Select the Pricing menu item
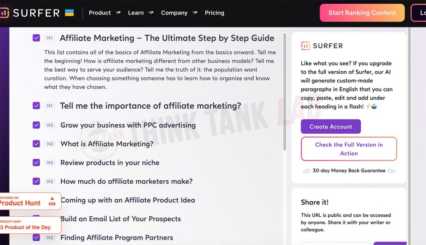Viewport: 426px width, 245px height. click(214, 13)
